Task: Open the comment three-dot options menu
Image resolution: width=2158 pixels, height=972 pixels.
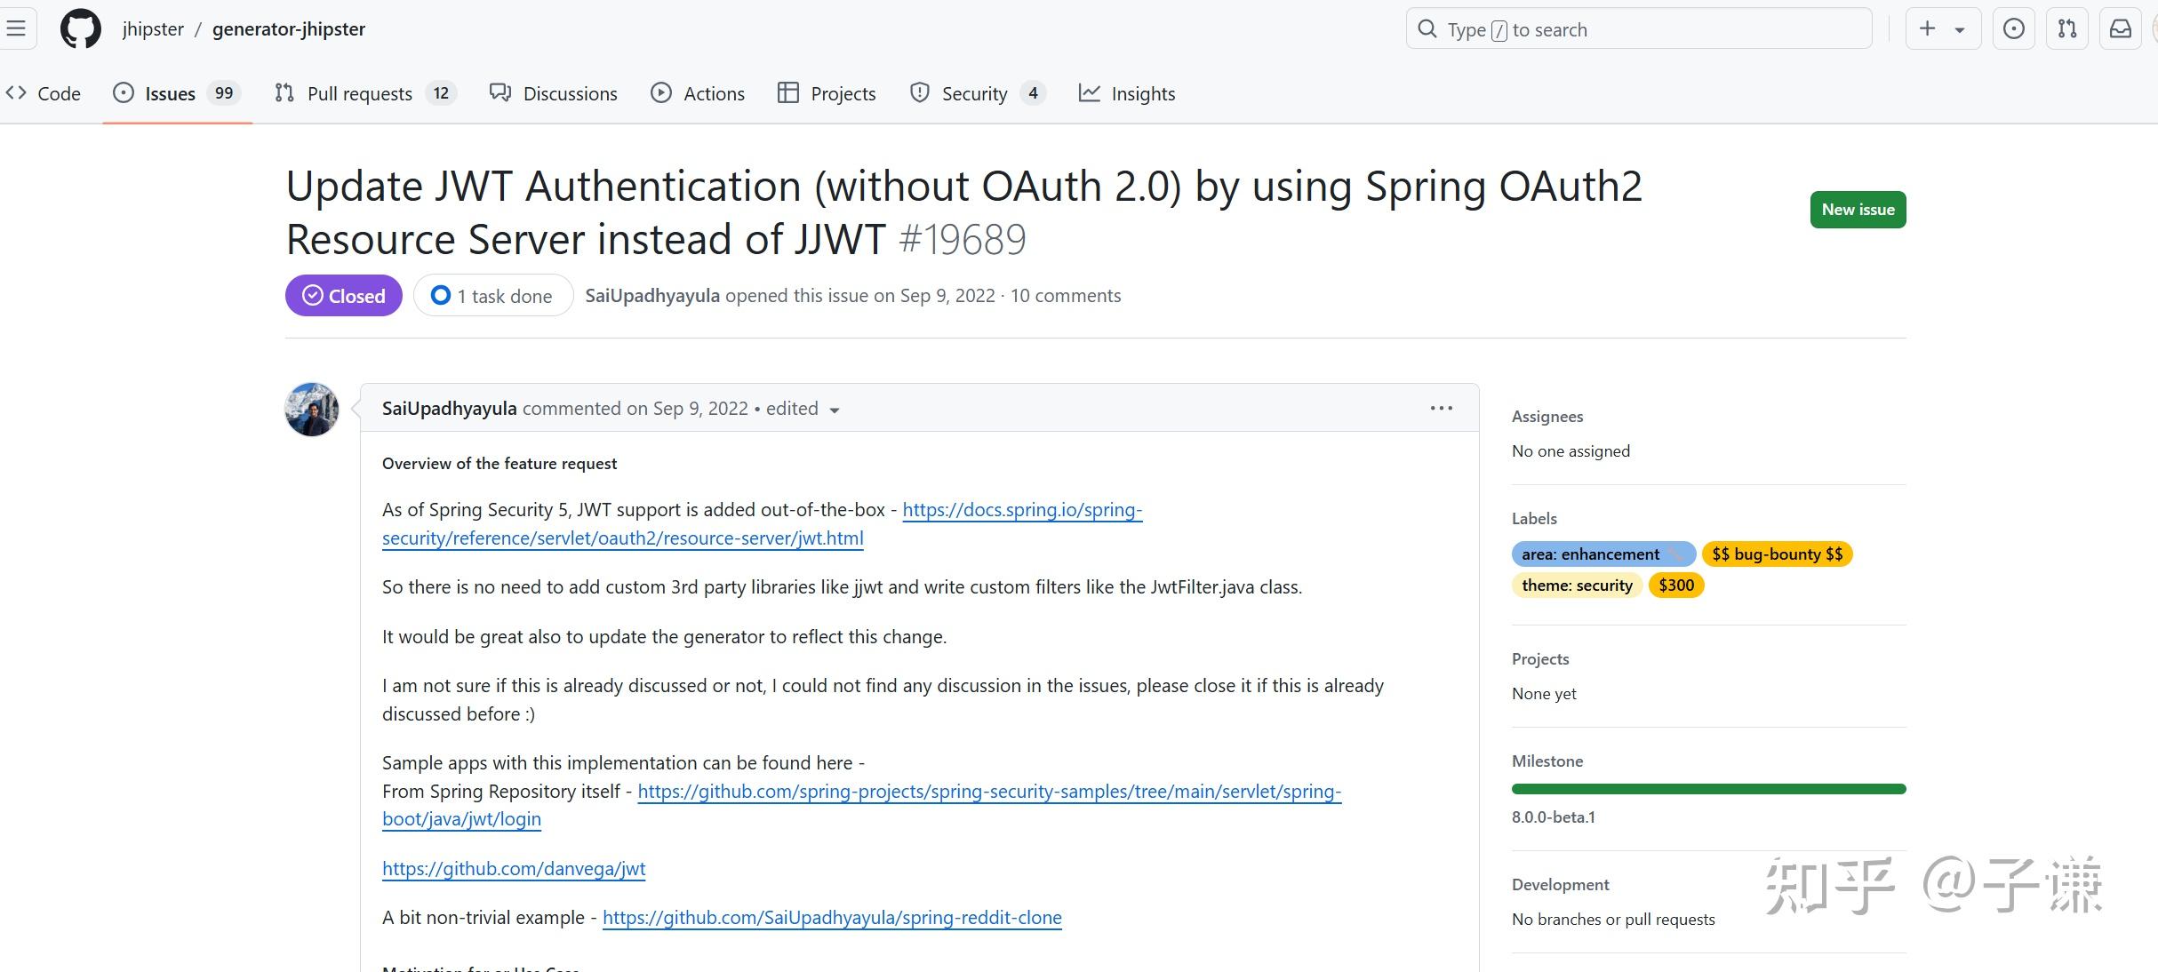Action: [x=1441, y=408]
